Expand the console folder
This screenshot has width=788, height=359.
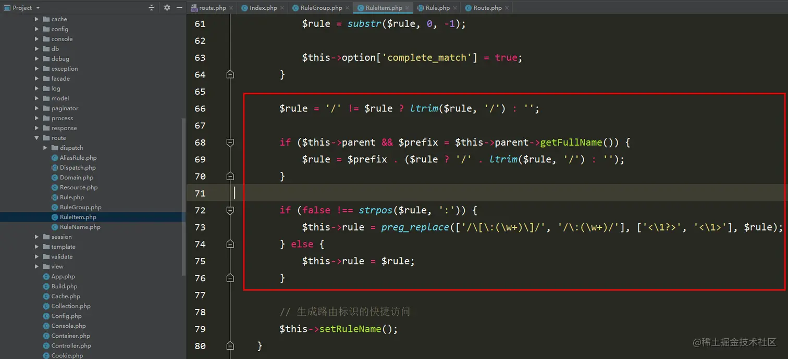coord(36,39)
